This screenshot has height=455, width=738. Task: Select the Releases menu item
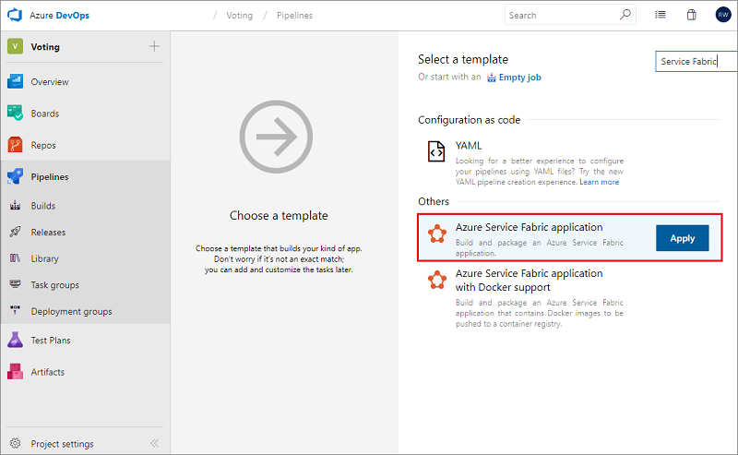[48, 233]
